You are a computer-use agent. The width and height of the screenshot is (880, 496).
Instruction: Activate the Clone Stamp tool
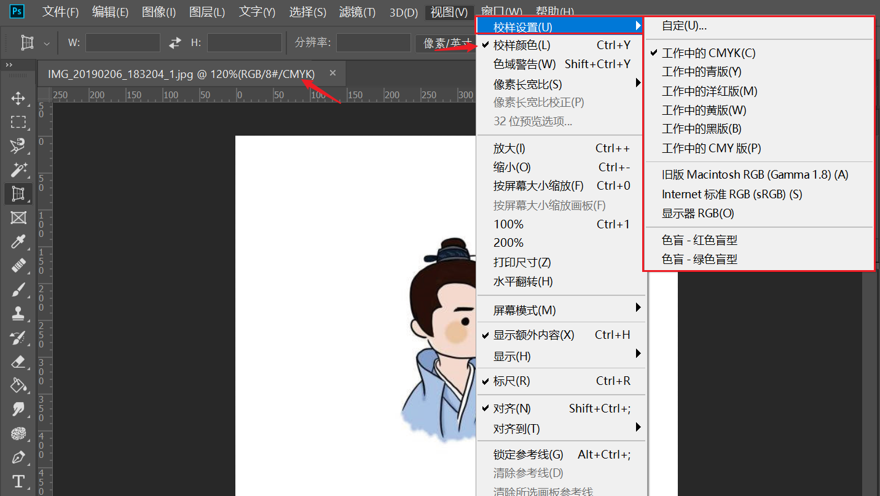click(x=18, y=313)
